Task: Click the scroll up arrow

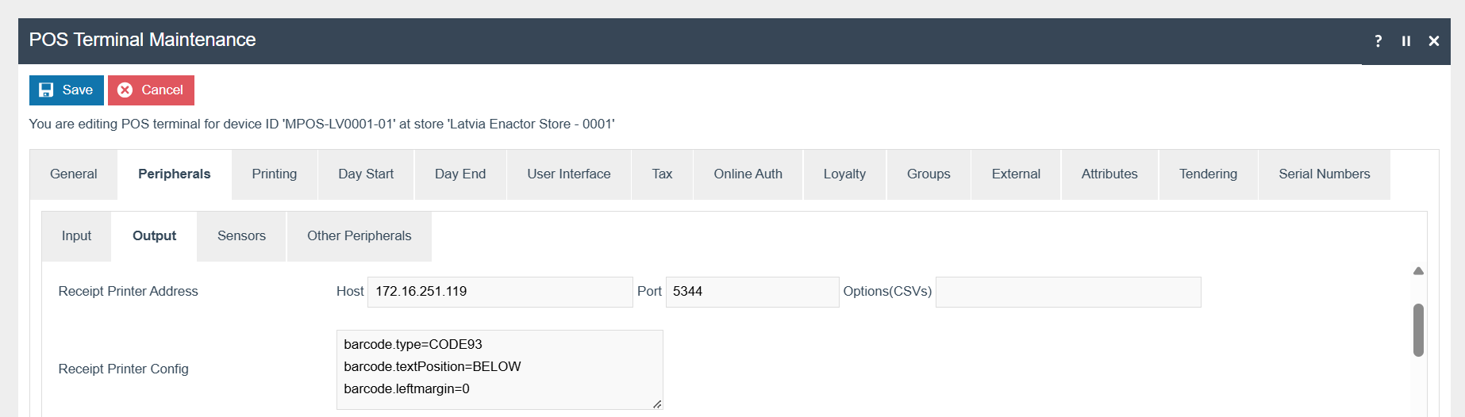Action: [1418, 271]
